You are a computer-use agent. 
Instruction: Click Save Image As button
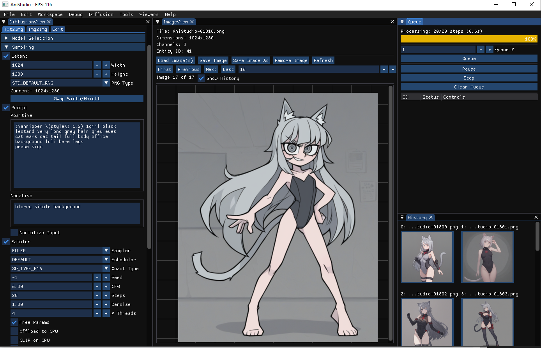coord(251,60)
